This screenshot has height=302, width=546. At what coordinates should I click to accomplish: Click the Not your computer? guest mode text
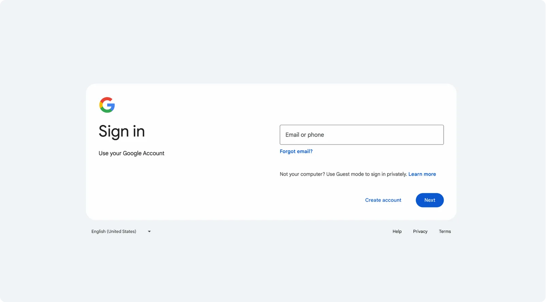(x=343, y=174)
